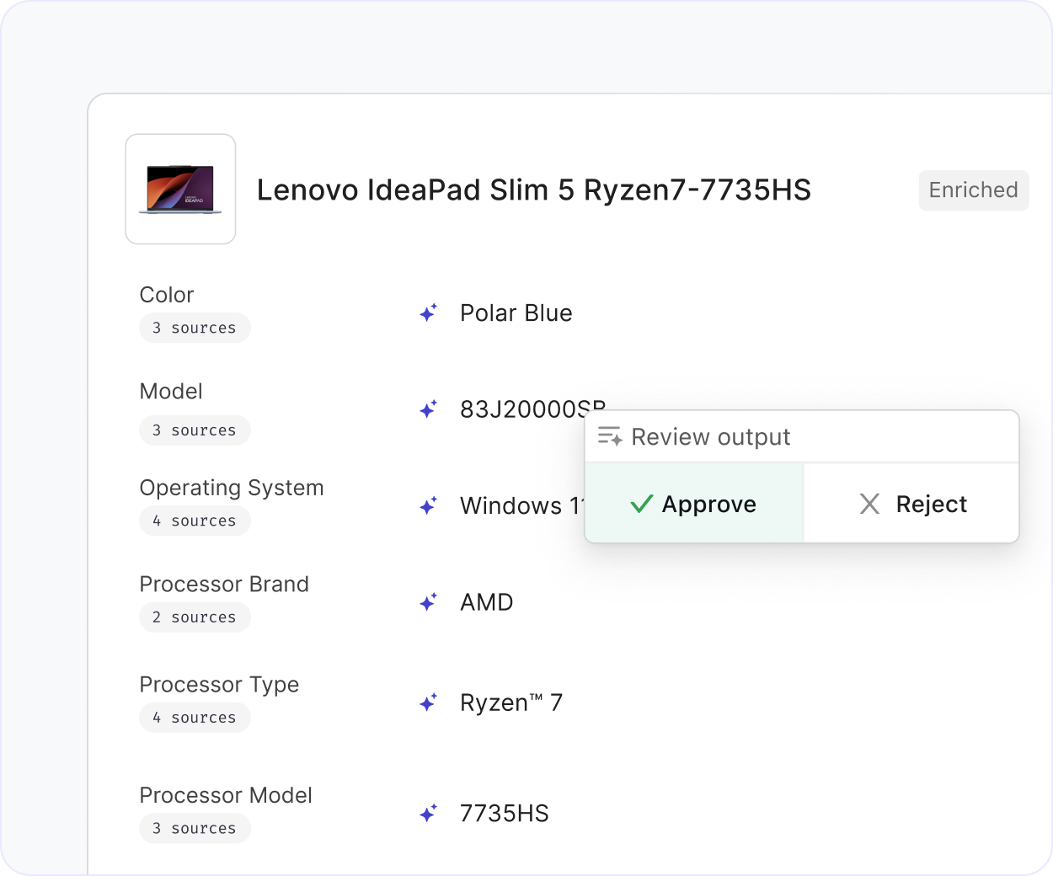Click the sparkle icon beside 83J20000SP model
The height and width of the screenshot is (876, 1053).
click(428, 409)
